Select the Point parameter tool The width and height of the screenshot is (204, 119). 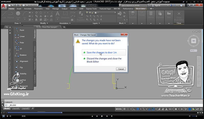point(19,30)
